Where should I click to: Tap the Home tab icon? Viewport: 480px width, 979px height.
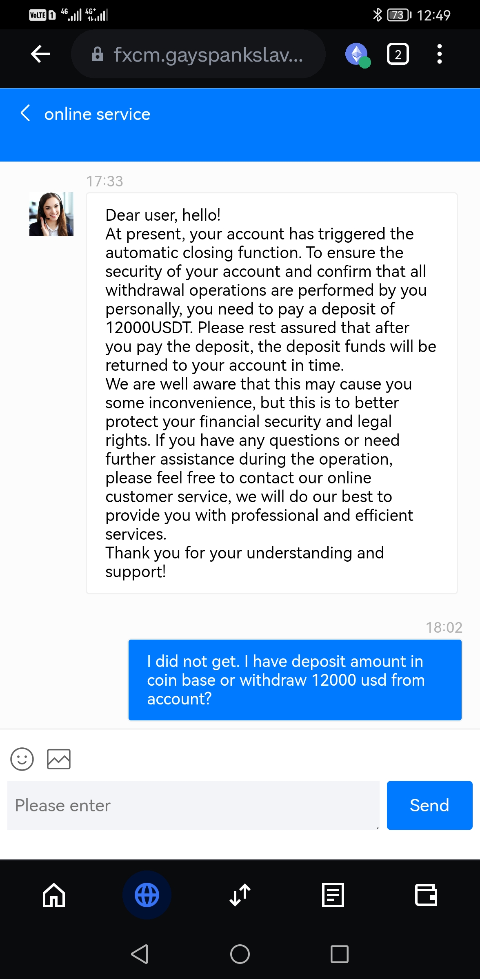pyautogui.click(x=54, y=895)
